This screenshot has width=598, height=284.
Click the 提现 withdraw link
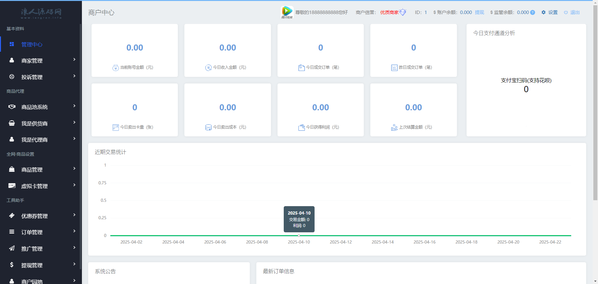[x=479, y=12]
